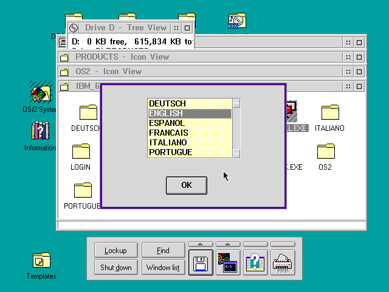The image size is (389, 292).
Task: Select DEUTSCH in the language list
Action: click(190, 103)
